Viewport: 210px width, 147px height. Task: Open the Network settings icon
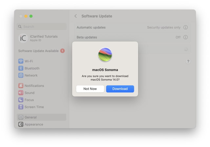point(21,75)
